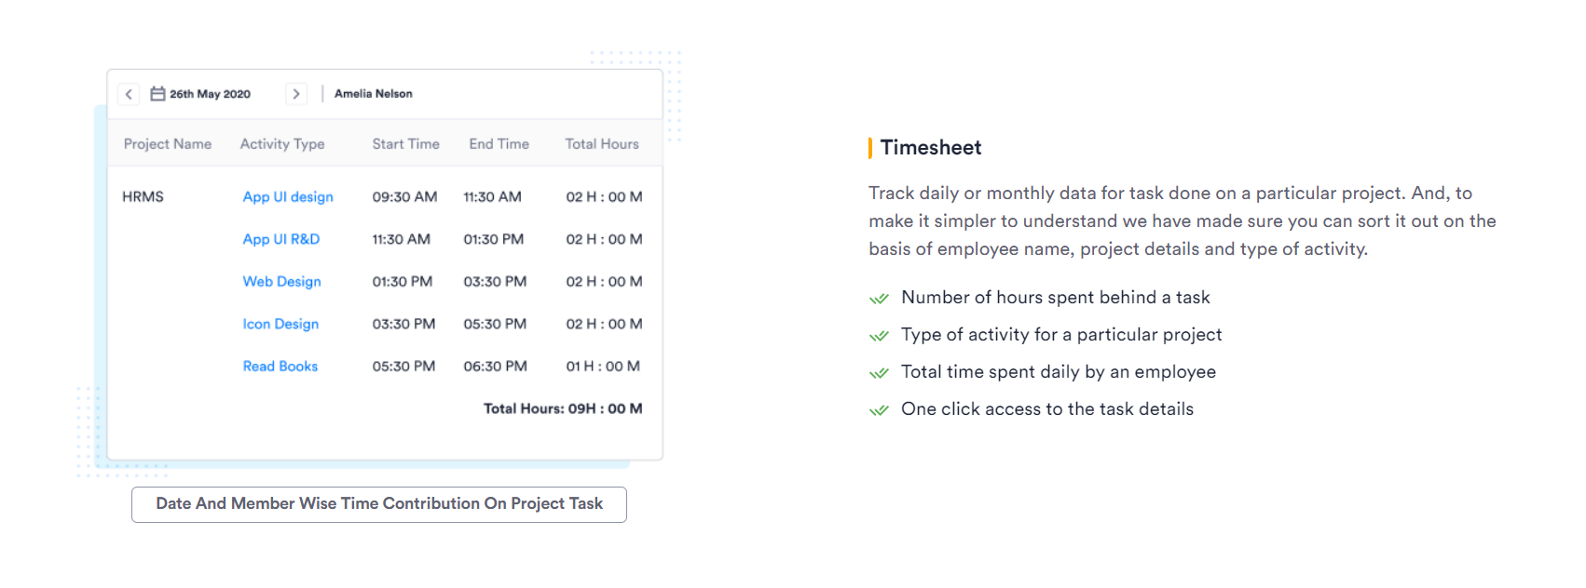Viewport: 1586px width, 588px height.
Task: Open the Icon Design activity link
Action: pos(280,324)
